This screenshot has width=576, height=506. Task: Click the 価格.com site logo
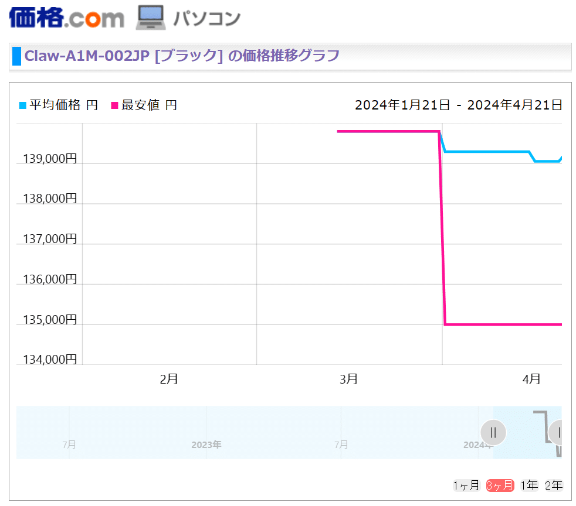pyautogui.click(x=66, y=17)
